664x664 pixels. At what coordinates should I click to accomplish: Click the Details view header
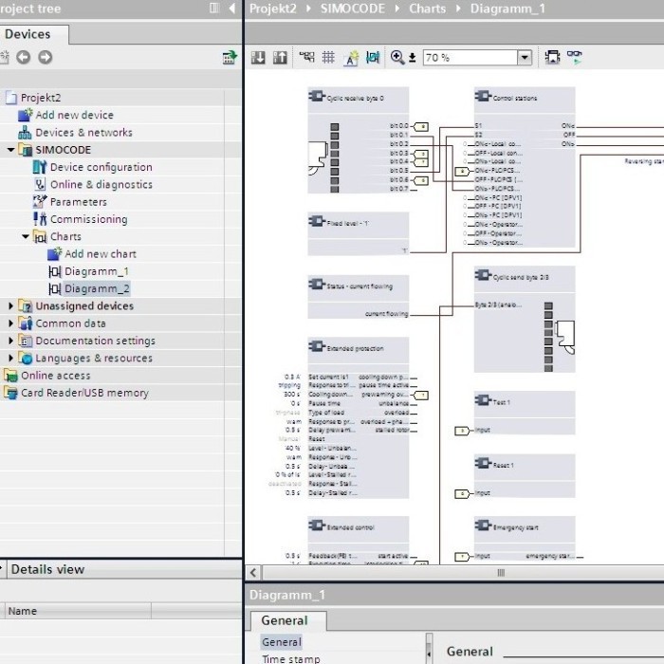(x=47, y=569)
